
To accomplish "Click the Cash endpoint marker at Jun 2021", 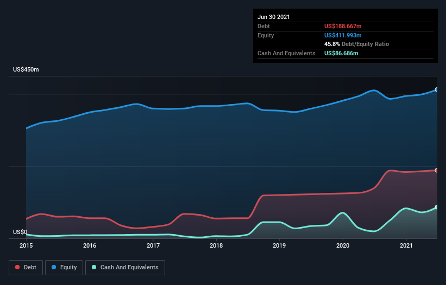I will coord(437,207).
